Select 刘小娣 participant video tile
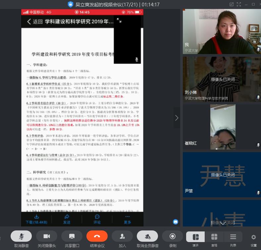261x250 pixels. click(222, 79)
